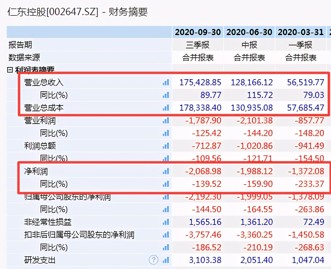Click the value 1,047.04
The width and height of the screenshot is (331, 269).
pos(308,260)
